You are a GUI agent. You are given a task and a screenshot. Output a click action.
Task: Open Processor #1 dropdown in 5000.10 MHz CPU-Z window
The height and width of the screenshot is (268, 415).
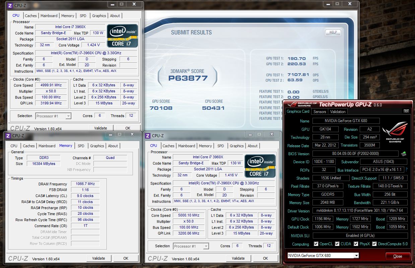tap(206, 246)
